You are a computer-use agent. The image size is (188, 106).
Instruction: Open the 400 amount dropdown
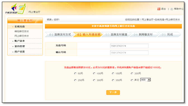[145, 80]
